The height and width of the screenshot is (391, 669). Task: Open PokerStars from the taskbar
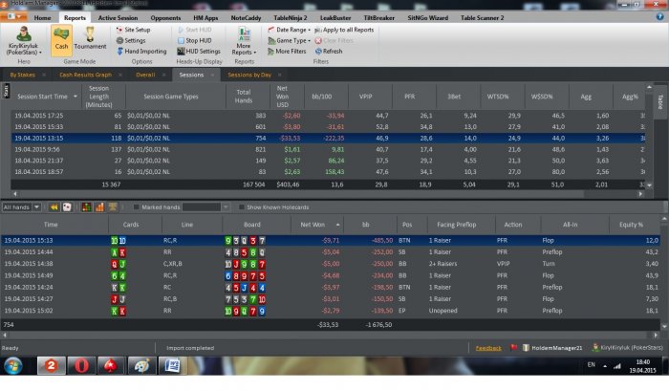tap(111, 366)
